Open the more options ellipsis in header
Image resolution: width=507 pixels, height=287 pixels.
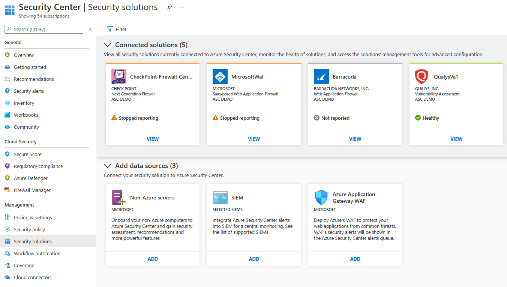(181, 7)
